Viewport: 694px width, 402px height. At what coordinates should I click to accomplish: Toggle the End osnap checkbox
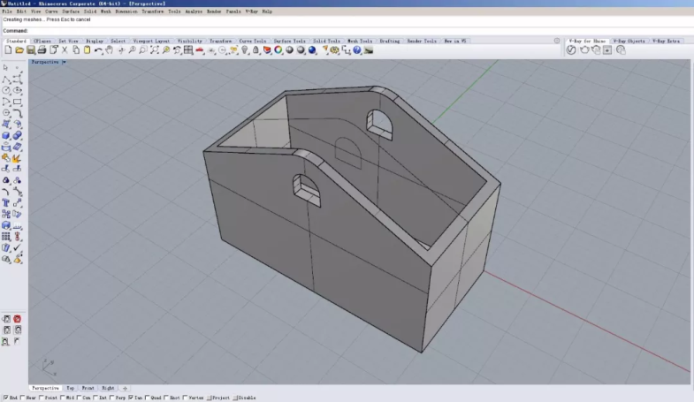point(4,398)
